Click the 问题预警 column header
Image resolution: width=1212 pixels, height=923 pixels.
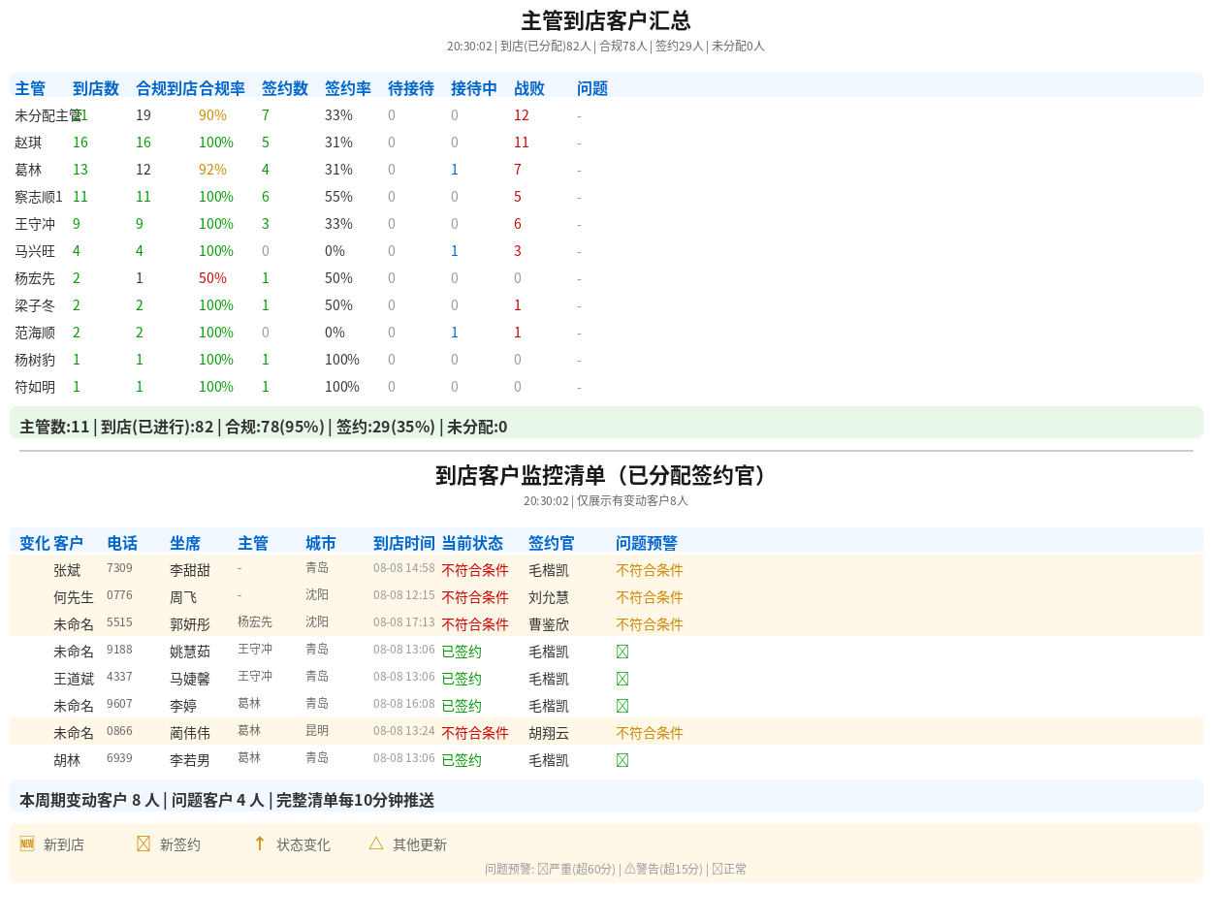tap(647, 543)
